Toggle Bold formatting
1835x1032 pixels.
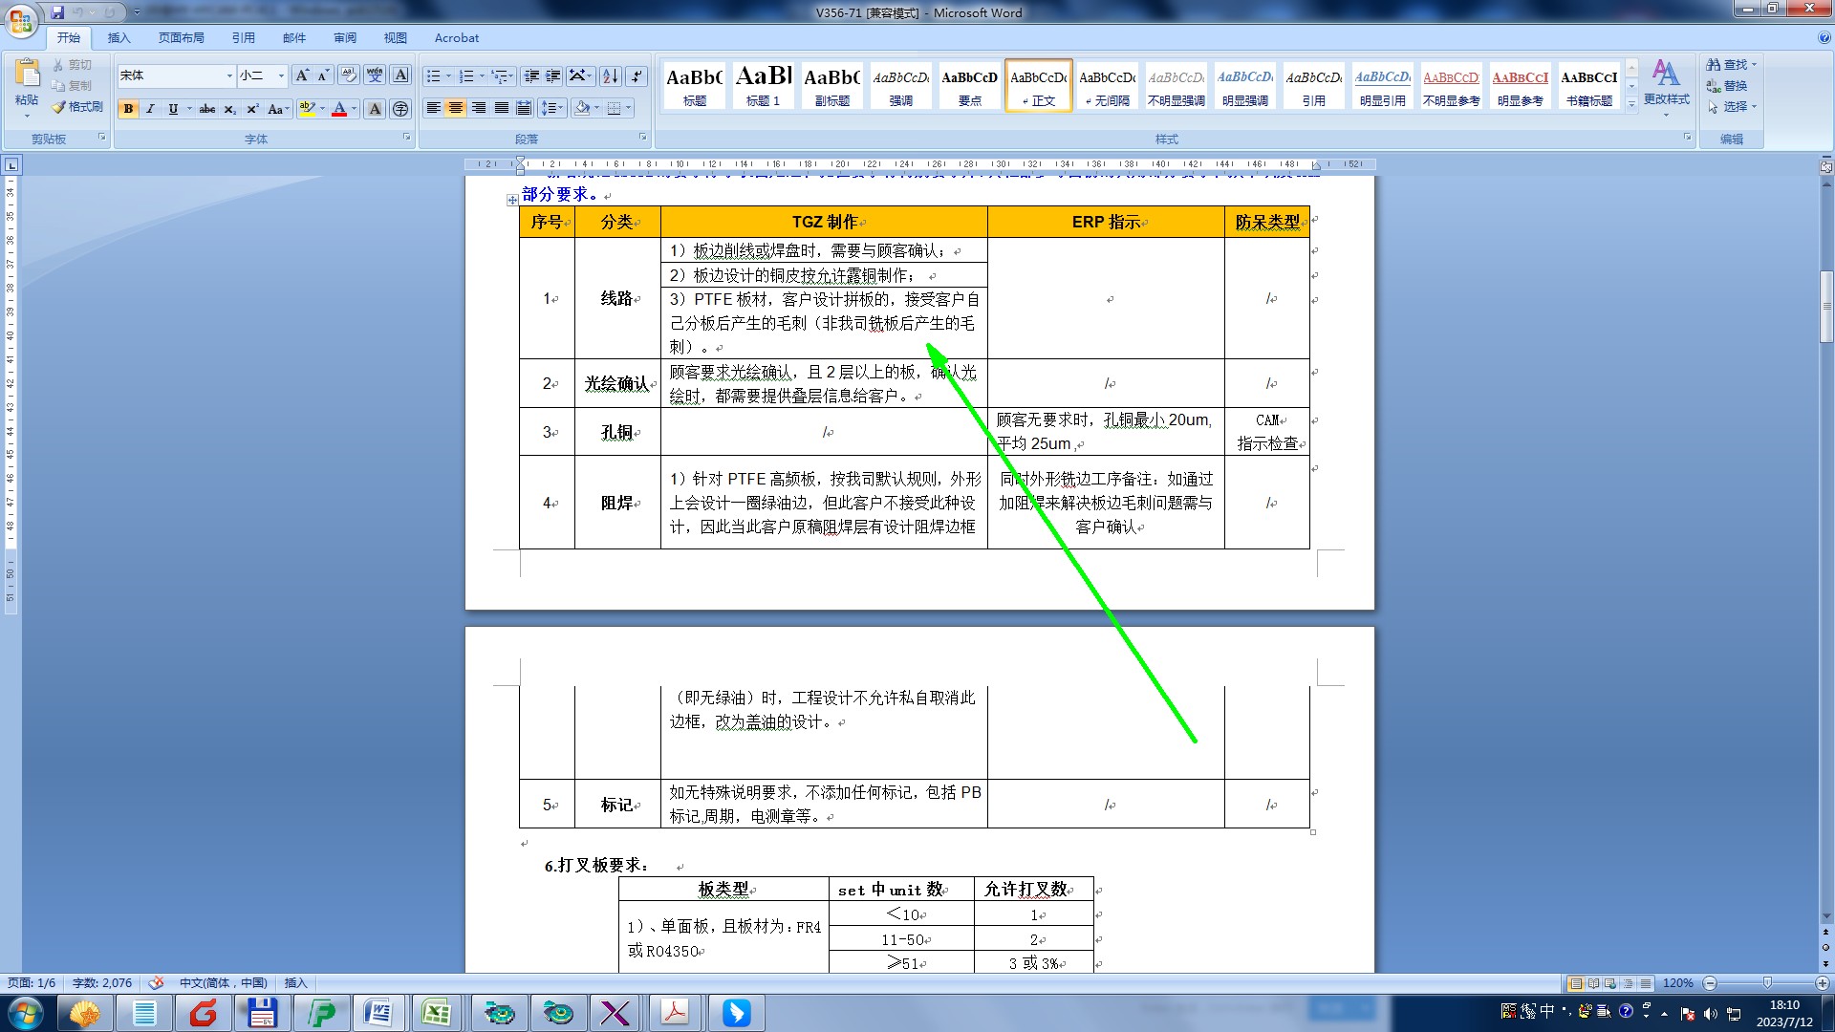[128, 109]
